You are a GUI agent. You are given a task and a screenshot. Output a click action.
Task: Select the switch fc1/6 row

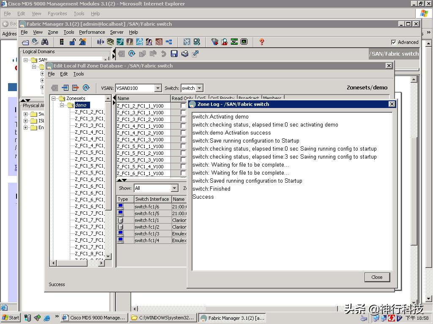point(147,207)
